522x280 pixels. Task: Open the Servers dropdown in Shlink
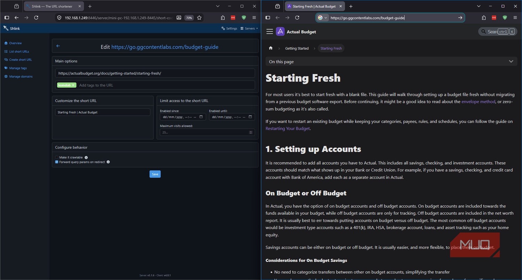(249, 28)
